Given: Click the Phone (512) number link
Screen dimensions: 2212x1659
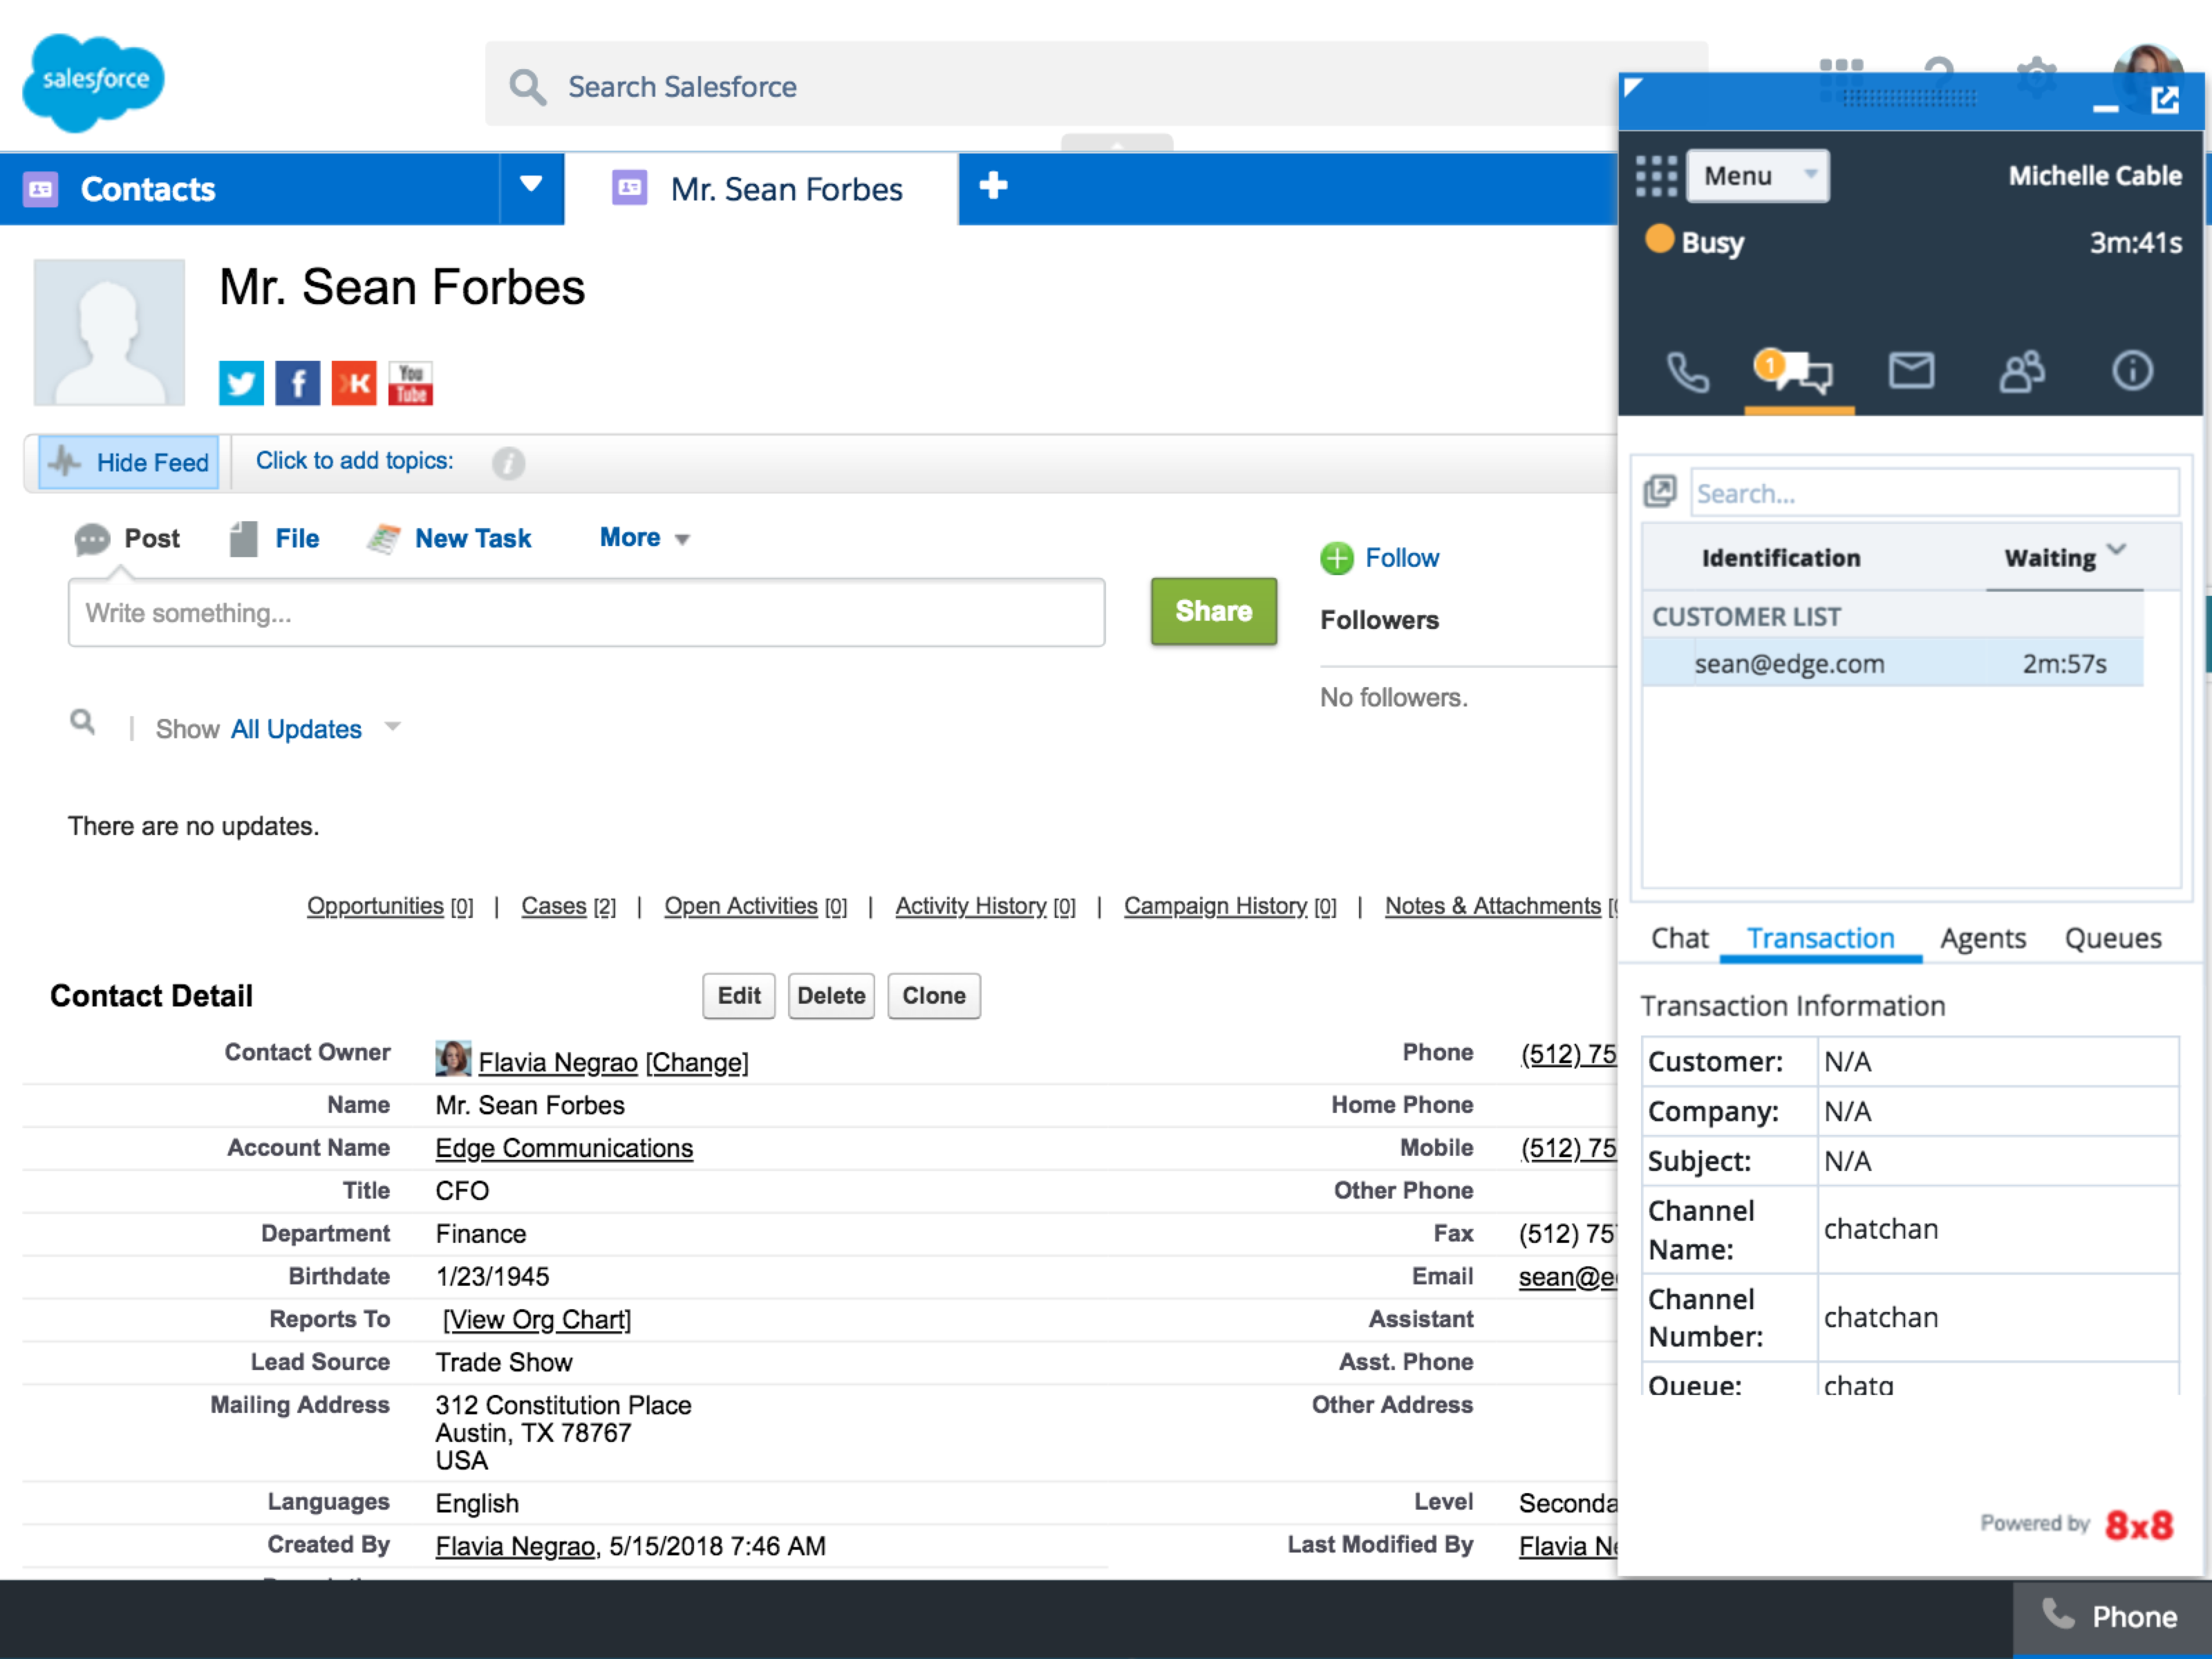Looking at the screenshot, I should pos(1569,1054).
